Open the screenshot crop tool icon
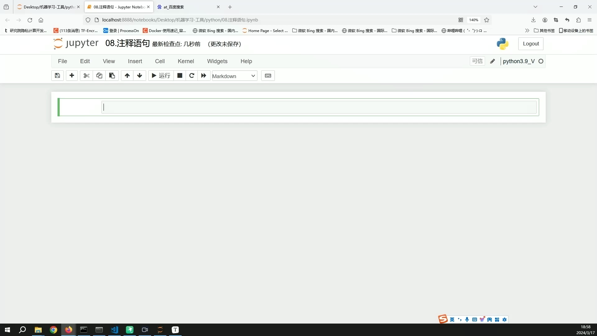The width and height of the screenshot is (597, 336). click(556, 20)
